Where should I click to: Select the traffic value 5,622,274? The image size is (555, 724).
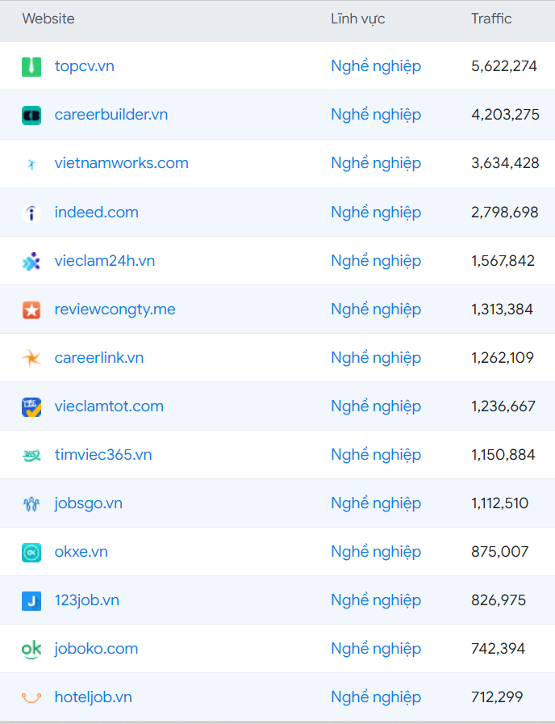[504, 66]
